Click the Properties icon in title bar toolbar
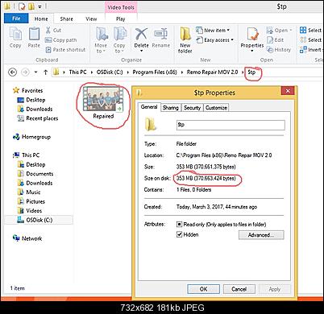Viewport: 324px width, 314px height. point(22,6)
